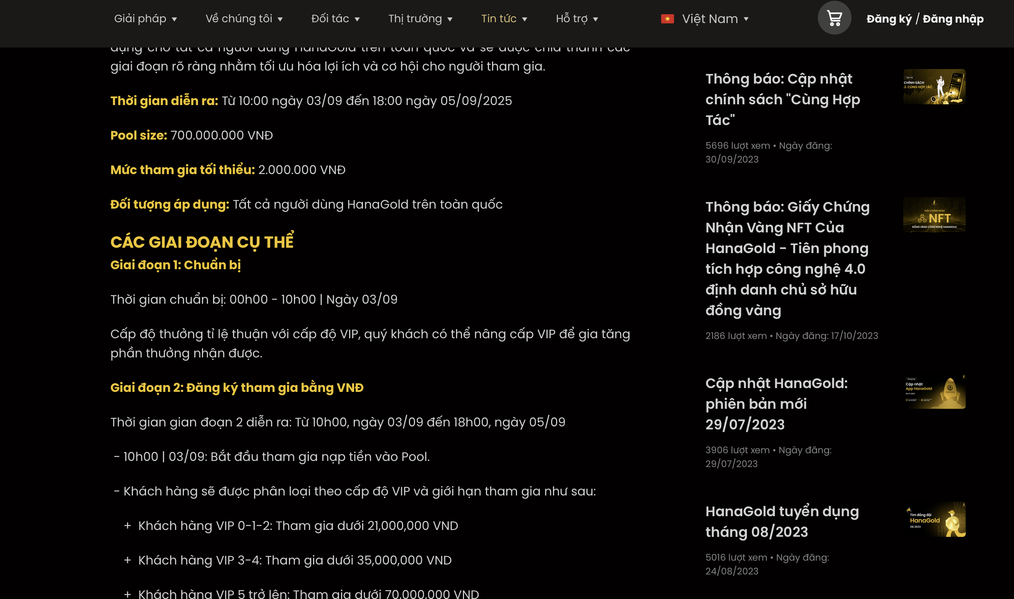1014x599 pixels.
Task: Click the Đăng ký link
Action: coord(889,19)
